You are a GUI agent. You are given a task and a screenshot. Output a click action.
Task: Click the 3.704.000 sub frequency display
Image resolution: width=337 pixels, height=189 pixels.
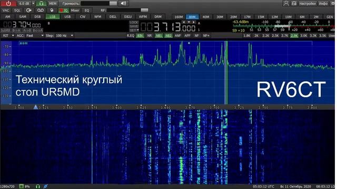(22, 25)
